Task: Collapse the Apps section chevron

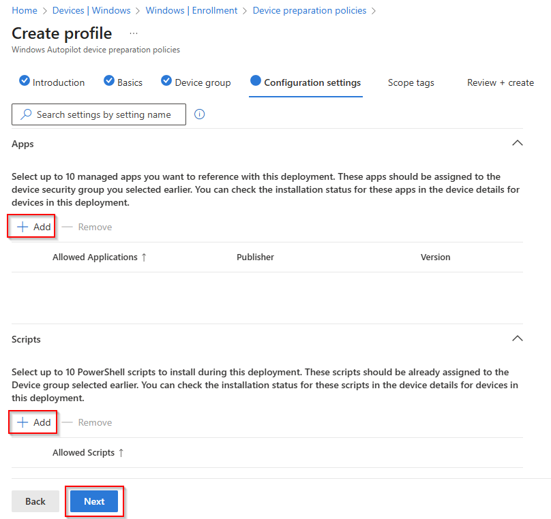Action: pos(517,144)
